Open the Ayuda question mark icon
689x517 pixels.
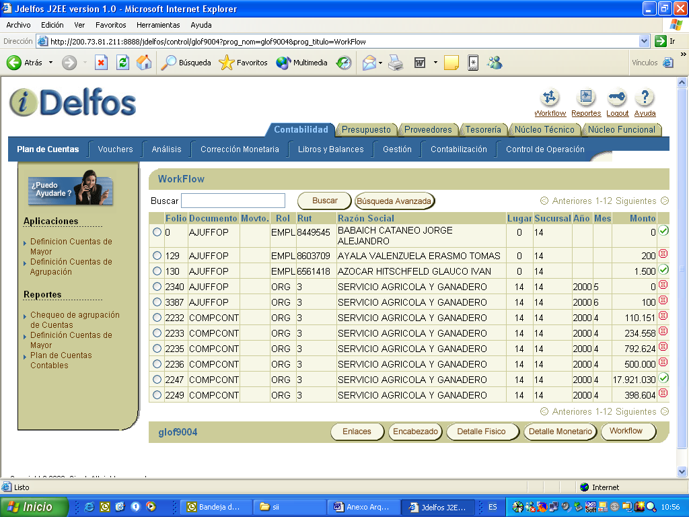click(645, 97)
